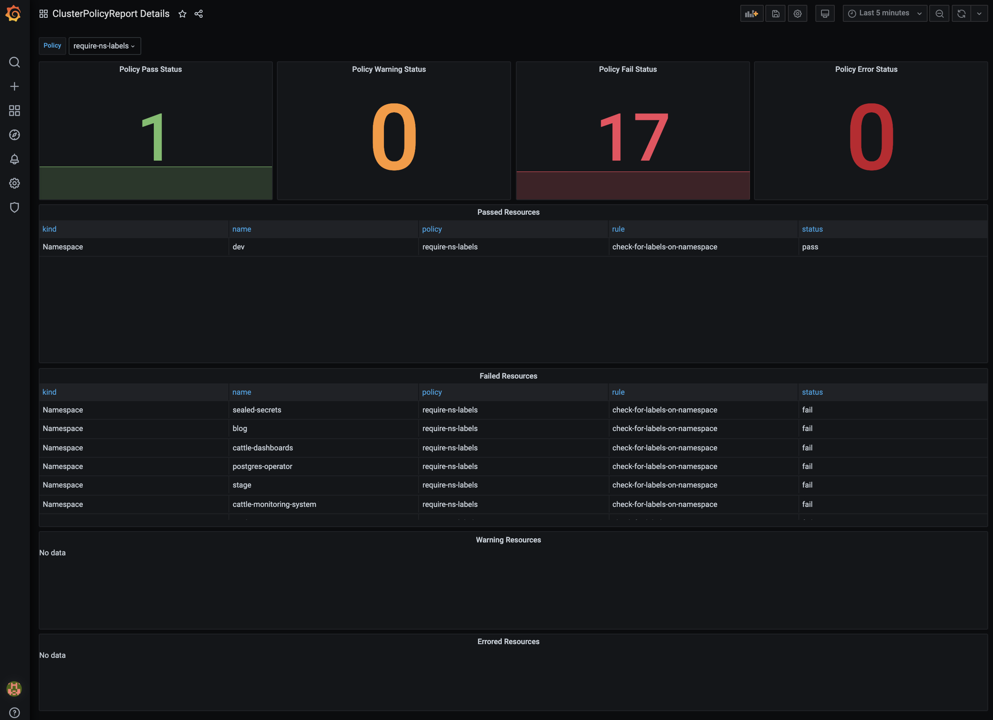
Task: Open the Alerting bell icon
Action: point(15,159)
